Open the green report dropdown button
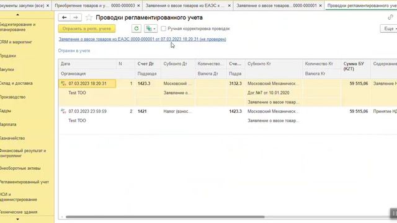Image resolution: width=397 pixels, height=223 pixels. tap(151, 28)
